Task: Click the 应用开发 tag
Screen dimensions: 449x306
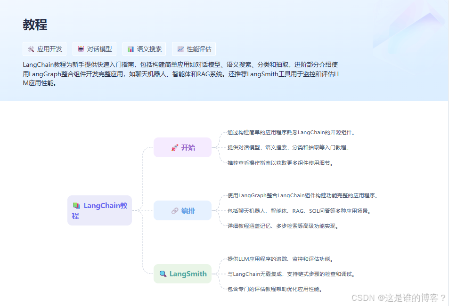Action: click(x=44, y=49)
